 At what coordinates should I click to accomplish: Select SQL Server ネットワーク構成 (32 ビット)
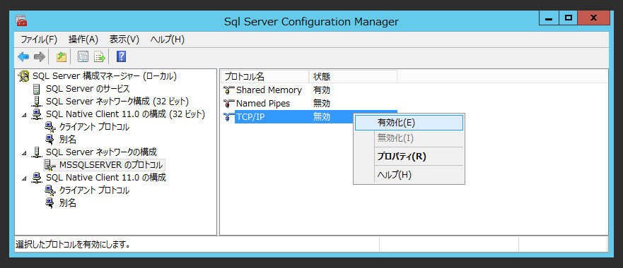(x=117, y=102)
